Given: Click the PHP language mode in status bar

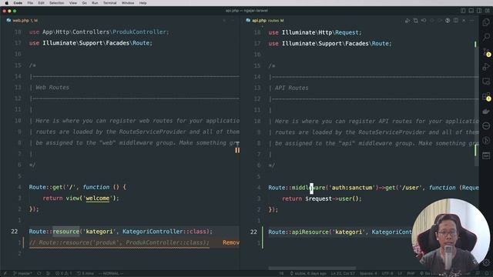Looking at the screenshot, I should pyautogui.click(x=411, y=274).
